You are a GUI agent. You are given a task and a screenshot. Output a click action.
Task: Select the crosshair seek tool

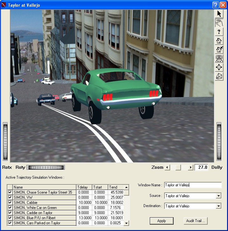click(x=219, y=67)
